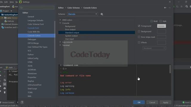This screenshot has height=107, width=191.
Task: Enable the Bold checkbox
Action: click(151, 21)
